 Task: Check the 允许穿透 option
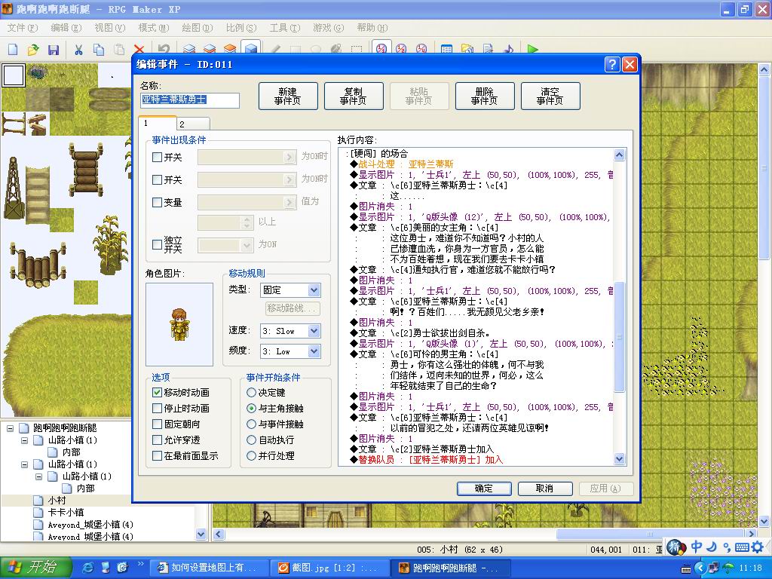tap(157, 440)
